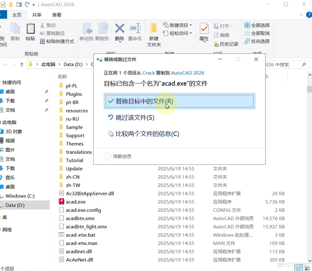This screenshot has height=271, width=312.
Task: Click the 比较两个文件的信息 link
Action: click(146, 134)
